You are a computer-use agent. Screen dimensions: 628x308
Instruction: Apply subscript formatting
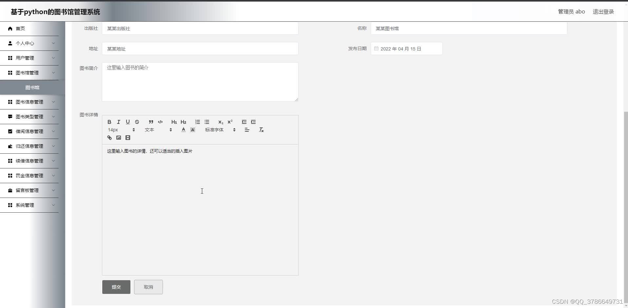pyautogui.click(x=221, y=122)
